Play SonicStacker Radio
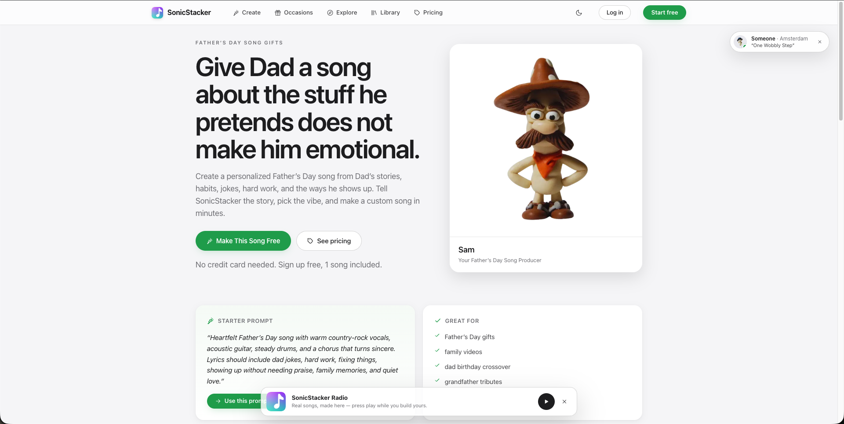Viewport: 844px width, 424px height. [x=546, y=402]
